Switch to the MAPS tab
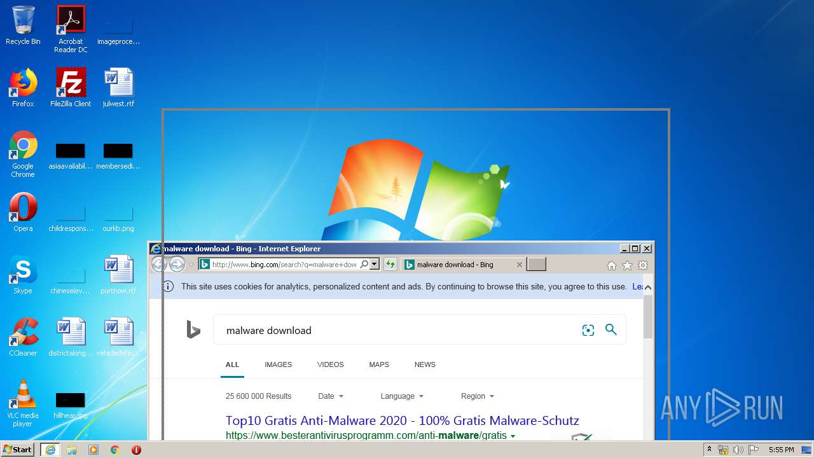 point(379,364)
